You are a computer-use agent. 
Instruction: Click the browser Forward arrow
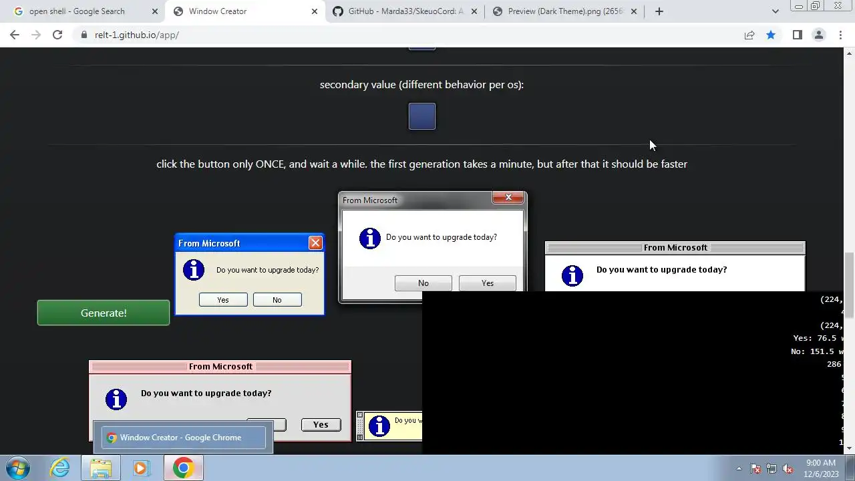[36, 35]
